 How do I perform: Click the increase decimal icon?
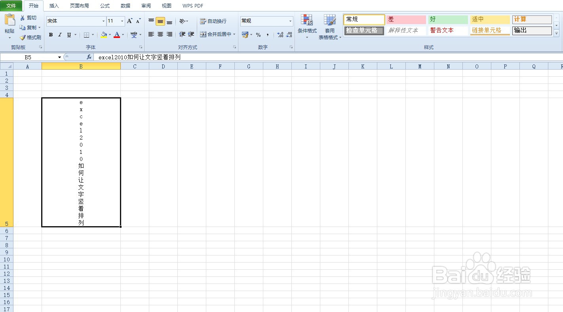[279, 35]
